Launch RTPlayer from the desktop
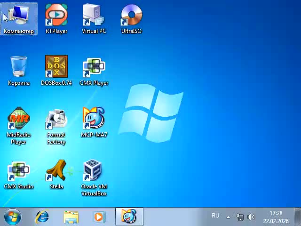301x226 pixels. point(56,16)
